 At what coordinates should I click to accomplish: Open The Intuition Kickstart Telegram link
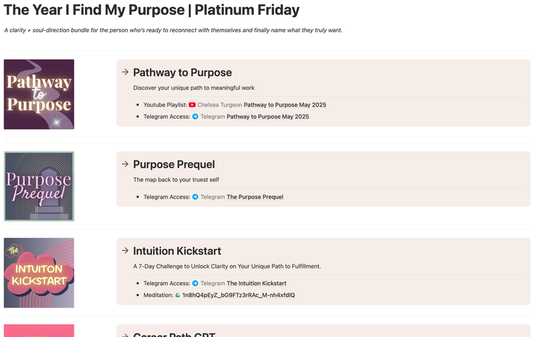[x=256, y=283]
